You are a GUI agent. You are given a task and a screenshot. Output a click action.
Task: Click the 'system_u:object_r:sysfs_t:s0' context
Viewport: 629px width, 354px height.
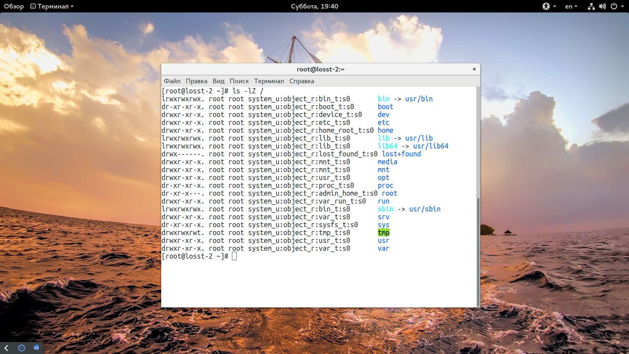(x=303, y=225)
